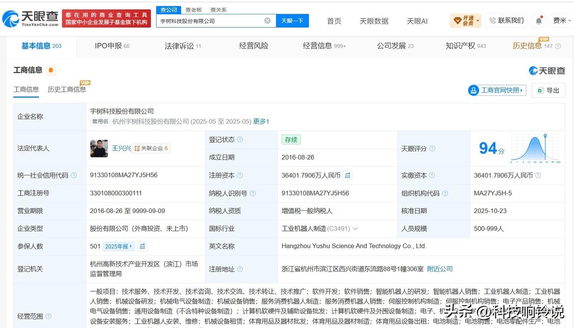Open the 法律诉讼 11 tab
The image size is (574, 328).
click(183, 46)
